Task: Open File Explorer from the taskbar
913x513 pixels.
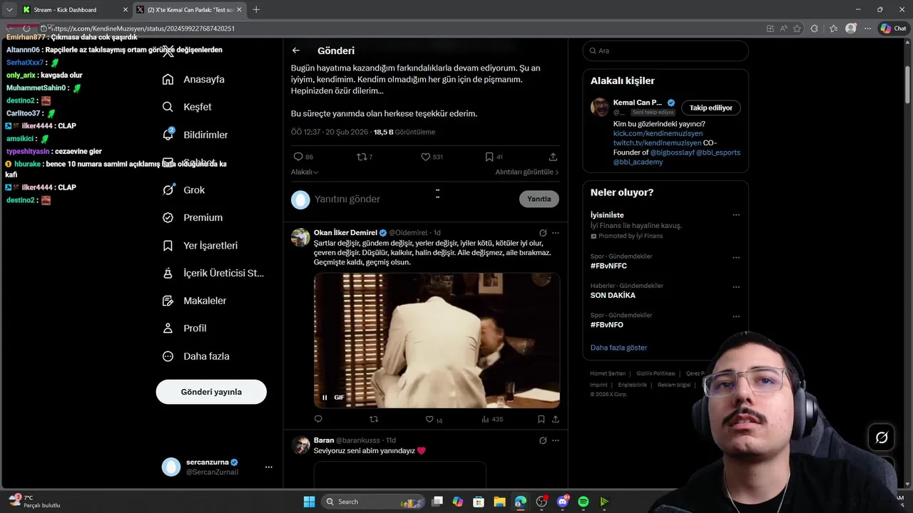Action: (x=499, y=502)
